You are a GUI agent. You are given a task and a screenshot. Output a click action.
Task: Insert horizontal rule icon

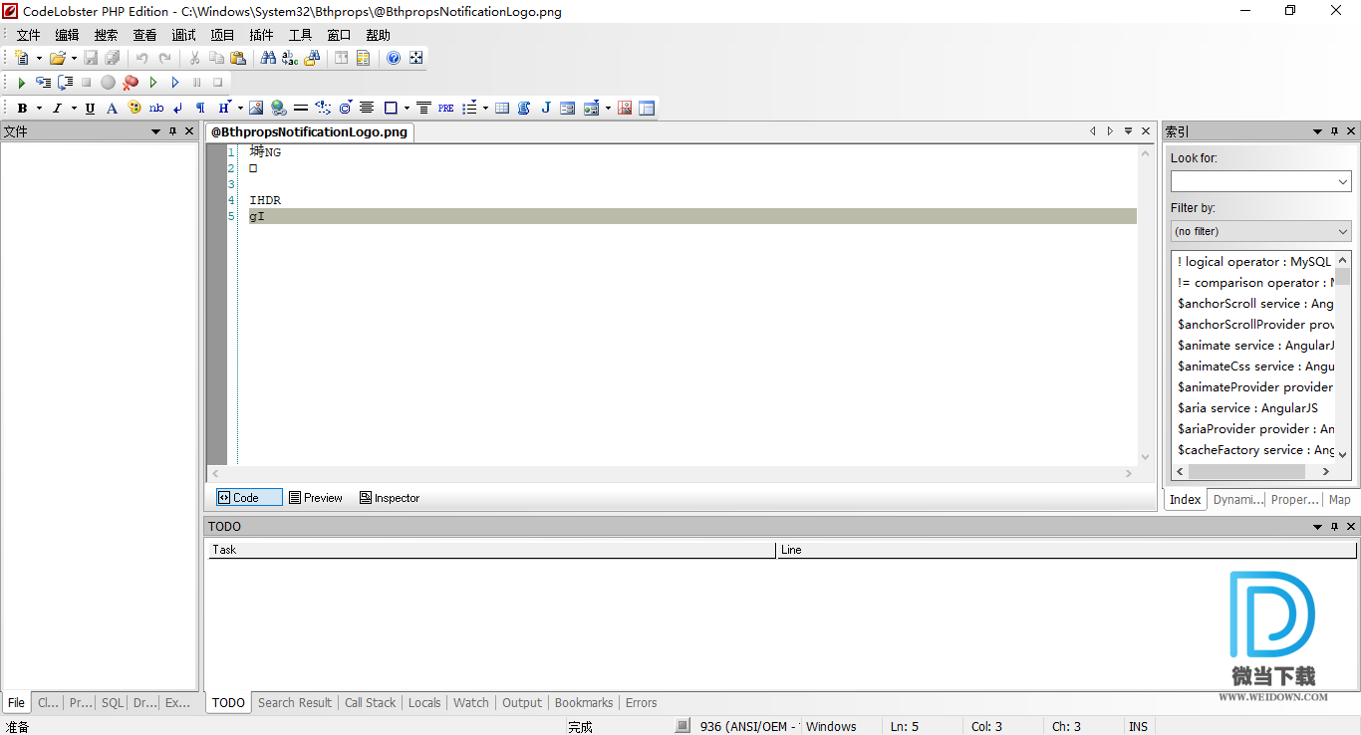(301, 108)
